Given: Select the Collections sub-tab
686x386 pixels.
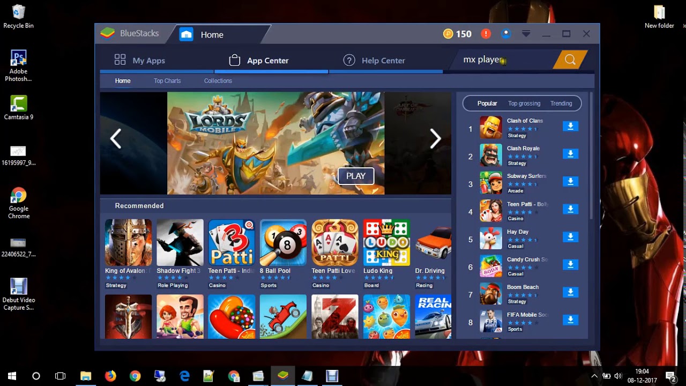Looking at the screenshot, I should 218,81.
